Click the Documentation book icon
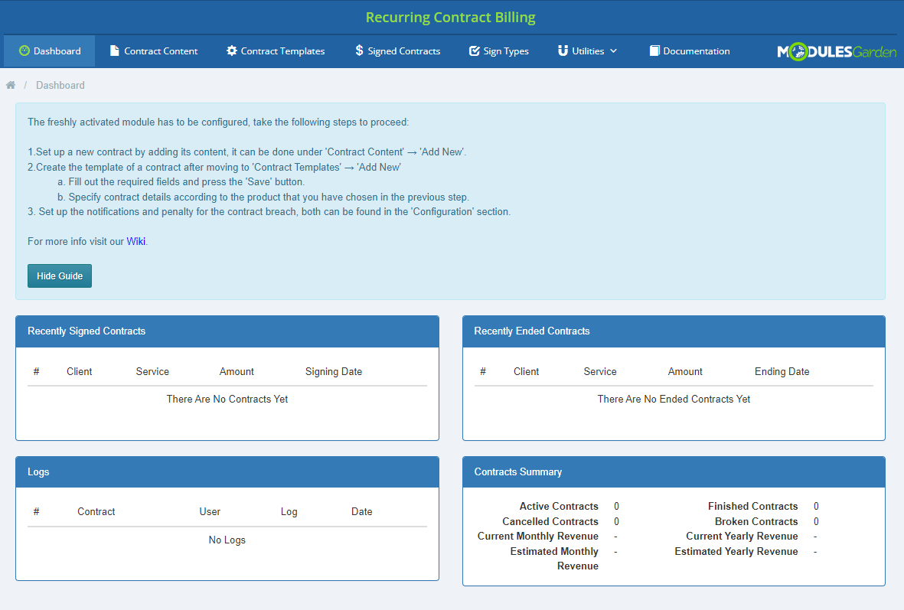This screenshot has width=904, height=610. pos(654,51)
